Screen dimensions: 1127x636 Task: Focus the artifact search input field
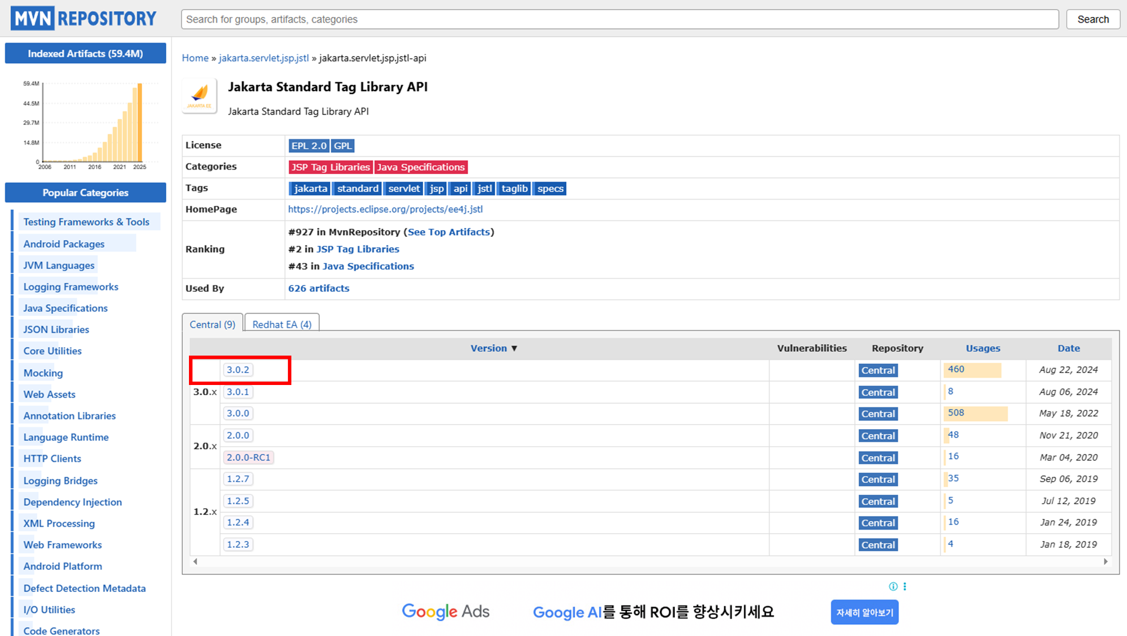coord(620,19)
